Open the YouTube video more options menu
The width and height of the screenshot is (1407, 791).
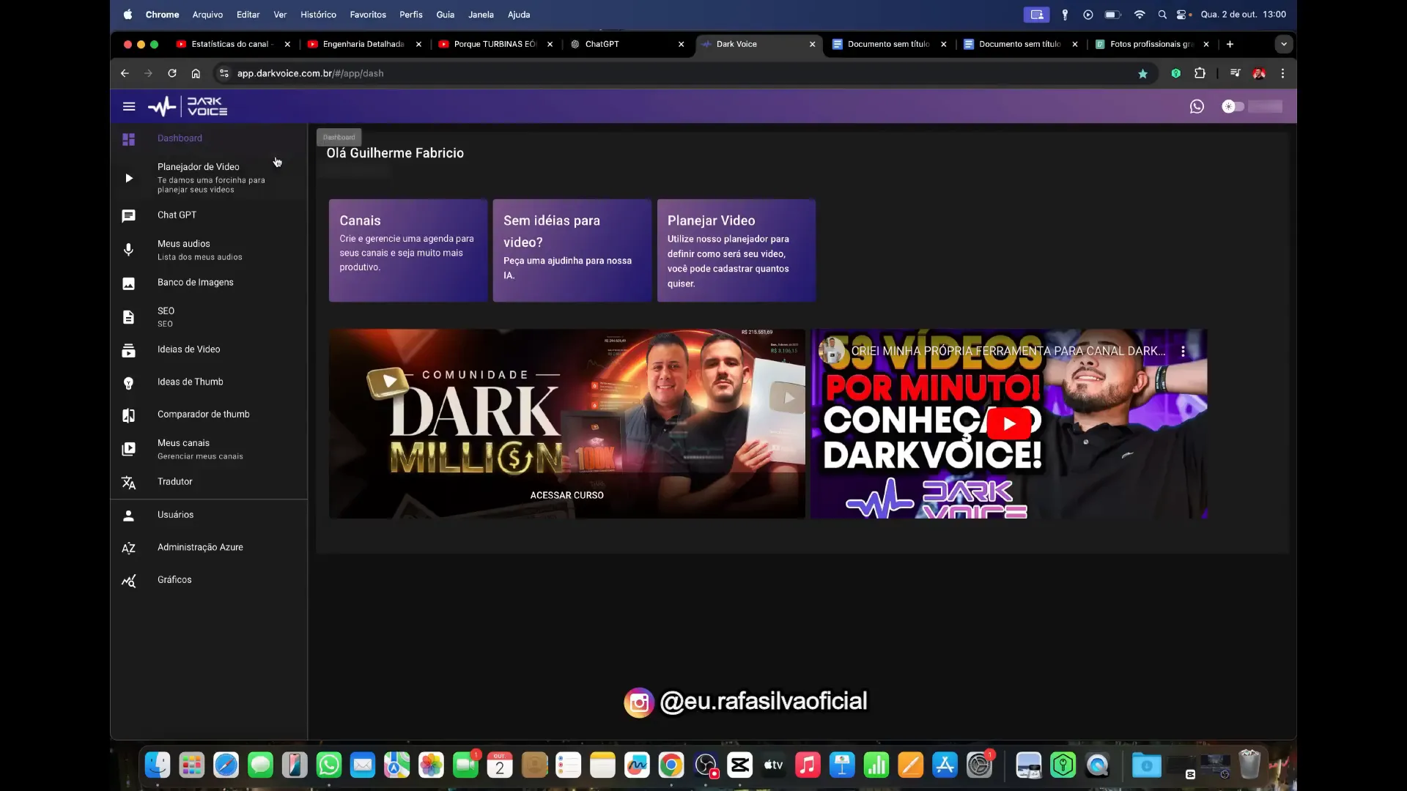point(1183,351)
